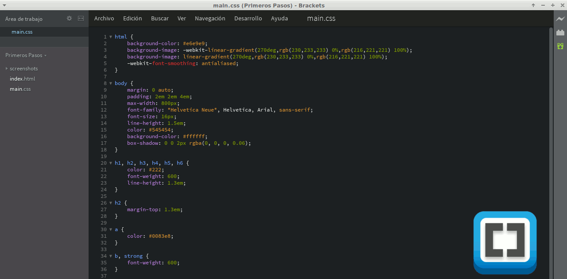
Task: Click the split view icon beside the gear
Action: click(x=81, y=19)
